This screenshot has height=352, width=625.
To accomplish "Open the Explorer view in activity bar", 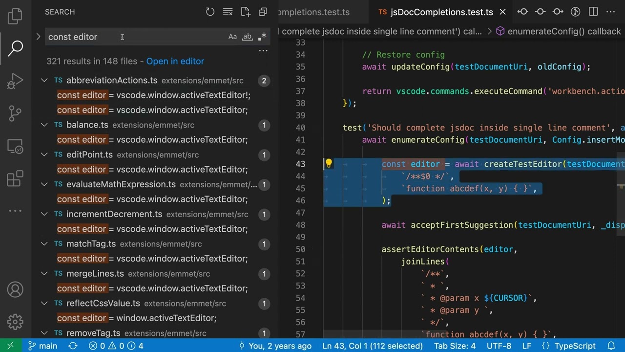I will coord(15,16).
